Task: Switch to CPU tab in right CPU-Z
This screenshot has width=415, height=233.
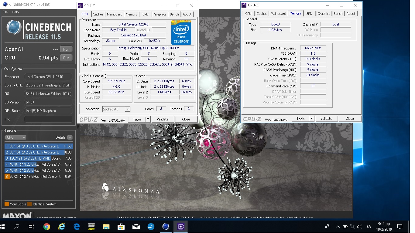Action: coord(249,14)
